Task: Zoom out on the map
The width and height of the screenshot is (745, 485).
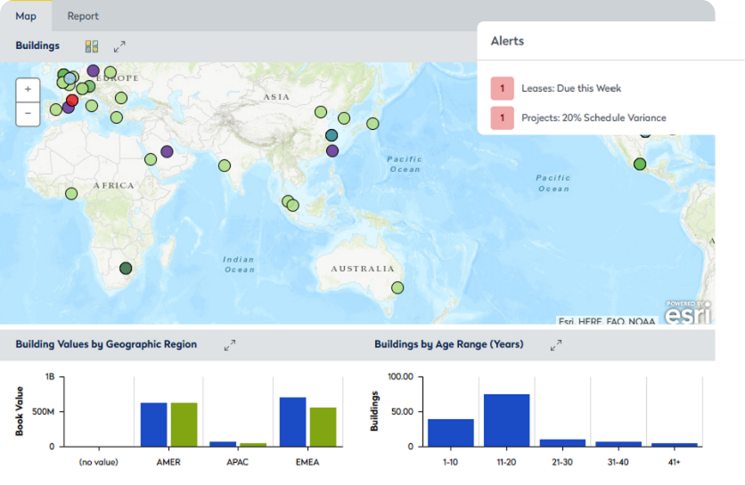Action: pos(28,113)
